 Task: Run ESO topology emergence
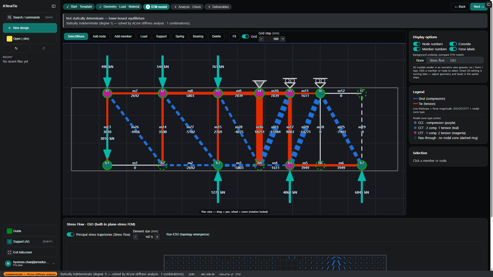[188, 234]
